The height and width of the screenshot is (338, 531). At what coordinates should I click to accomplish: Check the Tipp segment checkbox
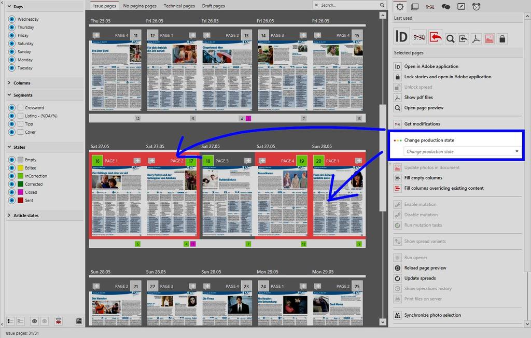point(20,124)
